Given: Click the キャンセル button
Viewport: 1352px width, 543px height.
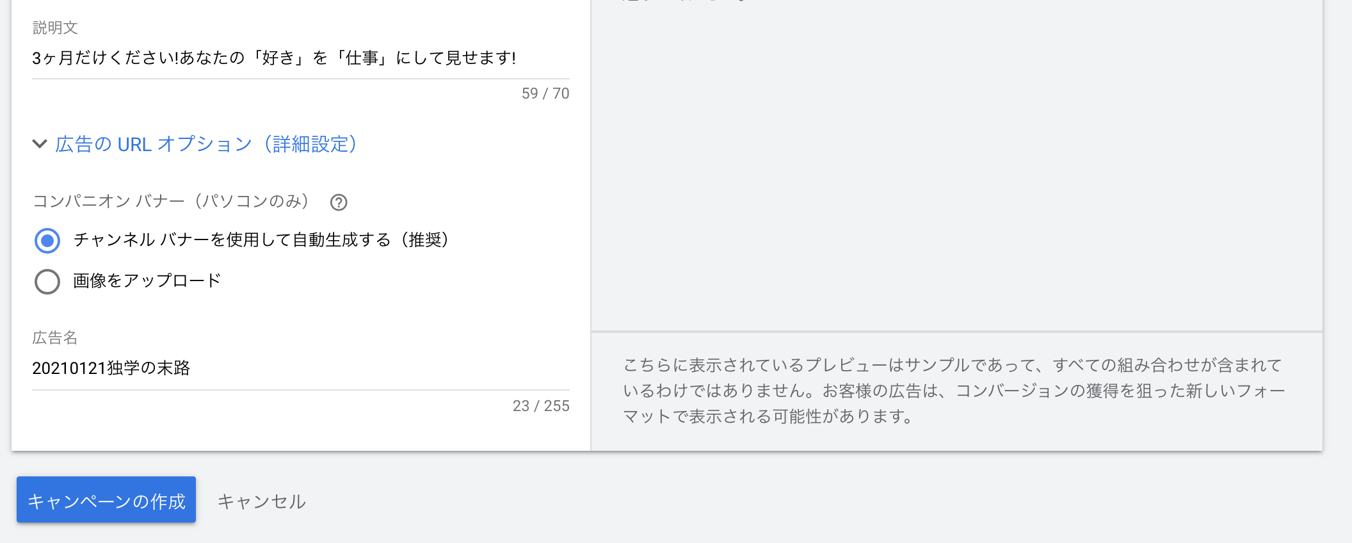Looking at the screenshot, I should (262, 501).
